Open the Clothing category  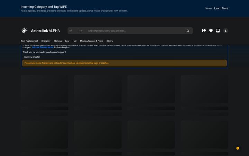pos(58,41)
